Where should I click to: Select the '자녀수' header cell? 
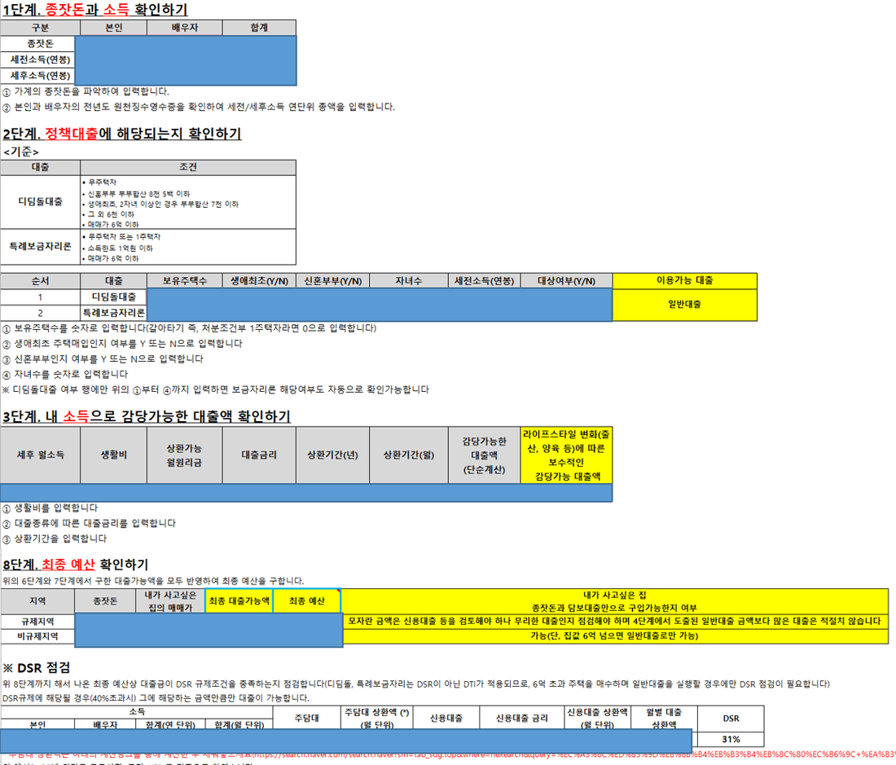point(409,281)
